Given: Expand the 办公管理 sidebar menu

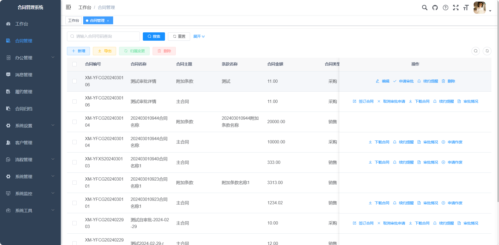Looking at the screenshot, I should pyautogui.click(x=30, y=58).
